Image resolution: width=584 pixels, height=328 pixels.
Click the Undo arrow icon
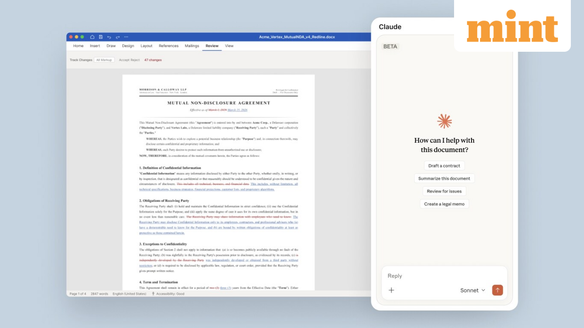tap(109, 37)
